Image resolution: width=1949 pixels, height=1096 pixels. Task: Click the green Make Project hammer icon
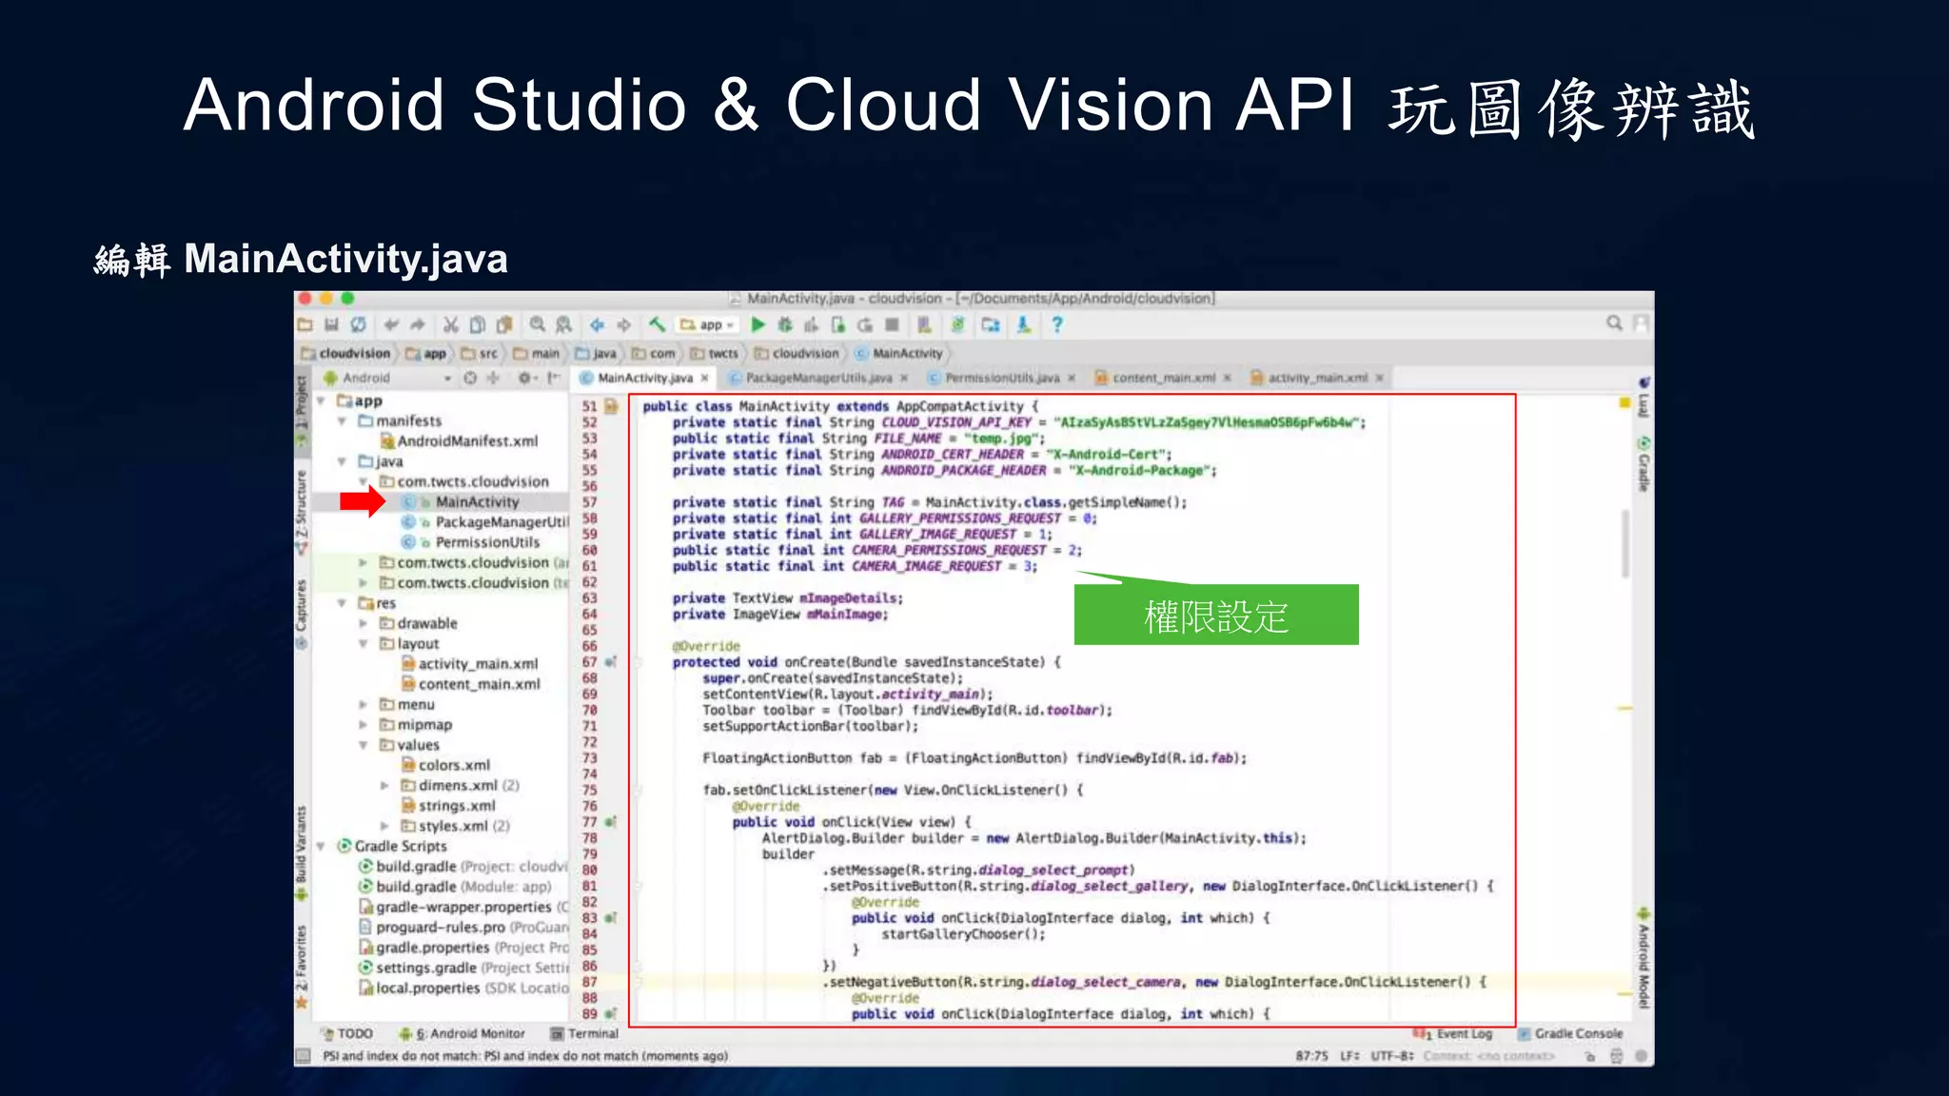click(x=657, y=324)
